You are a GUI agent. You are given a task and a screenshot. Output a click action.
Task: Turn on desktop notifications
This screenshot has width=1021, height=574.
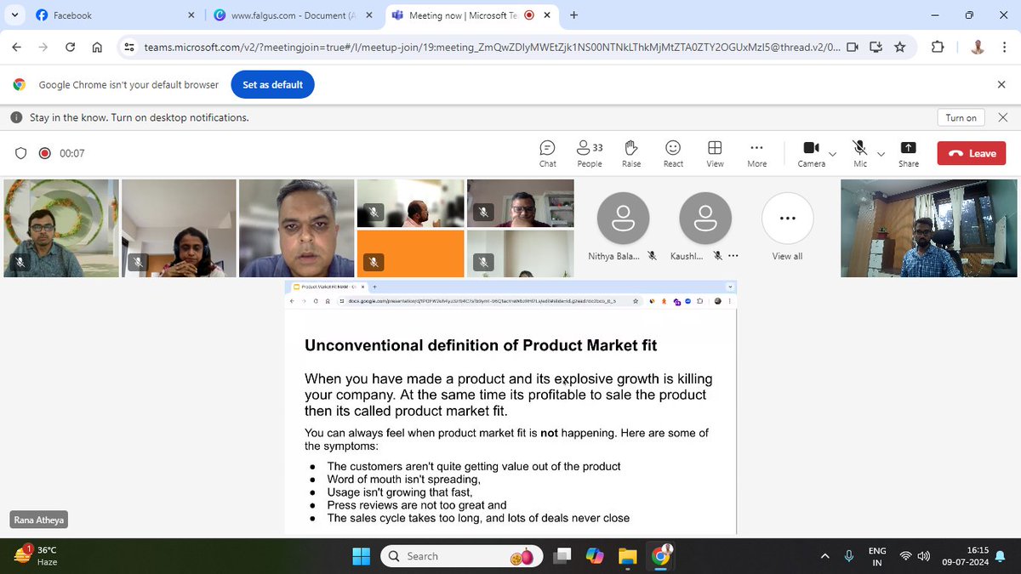pos(961,117)
